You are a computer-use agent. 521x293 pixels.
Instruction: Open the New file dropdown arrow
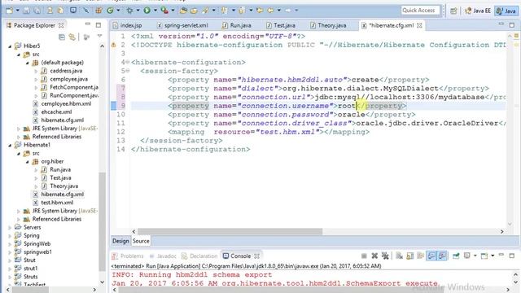(x=17, y=11)
